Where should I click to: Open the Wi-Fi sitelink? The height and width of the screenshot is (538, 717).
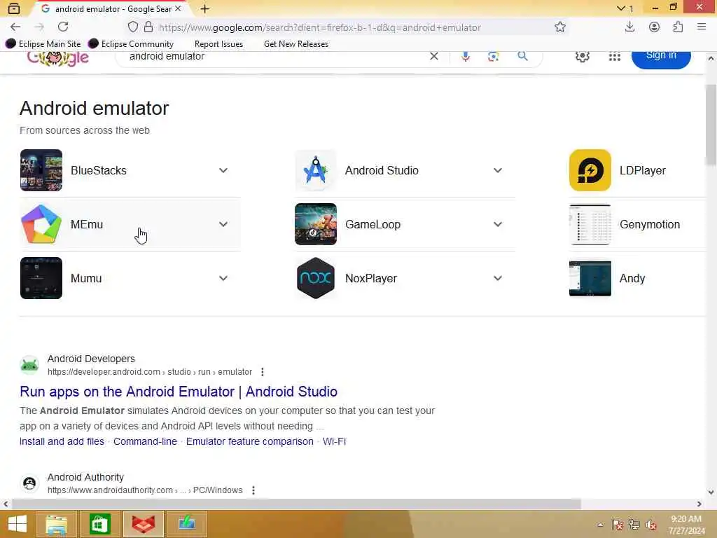point(334,442)
